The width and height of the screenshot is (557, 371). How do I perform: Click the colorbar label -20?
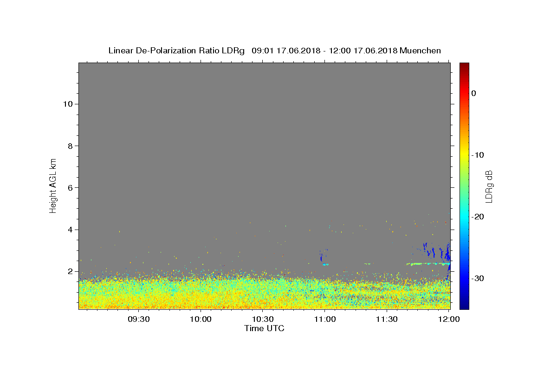coord(478,217)
